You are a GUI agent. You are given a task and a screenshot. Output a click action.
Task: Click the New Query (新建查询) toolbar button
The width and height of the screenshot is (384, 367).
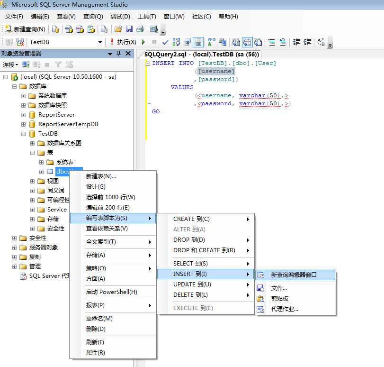25,29
